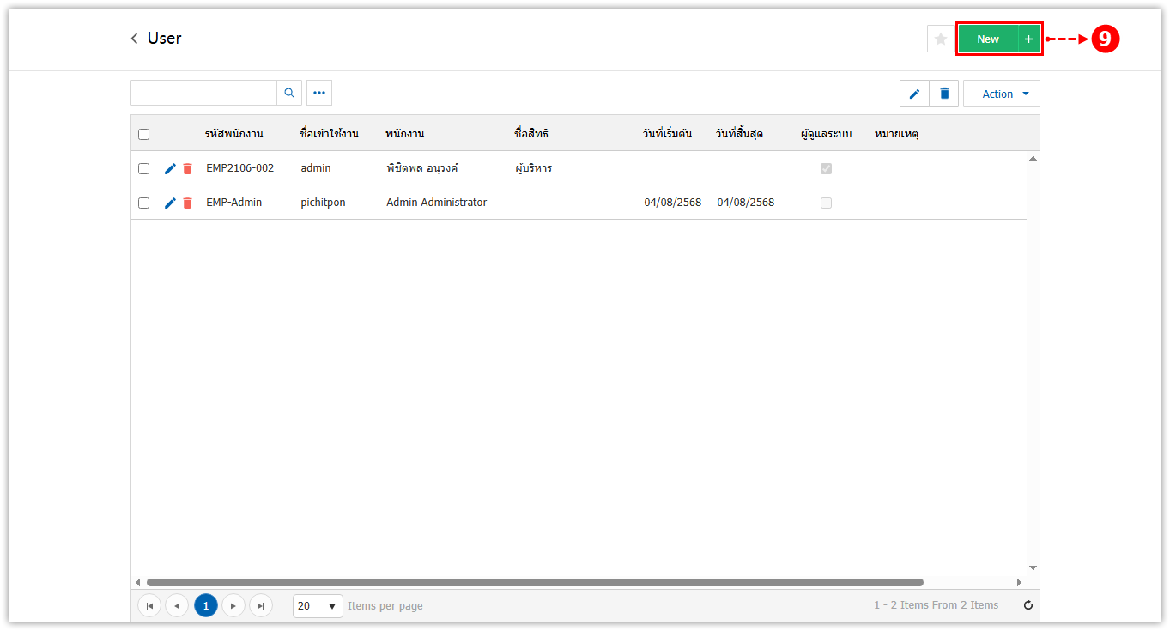Tick the checkbox for the EMP-Admin row

pyautogui.click(x=143, y=203)
